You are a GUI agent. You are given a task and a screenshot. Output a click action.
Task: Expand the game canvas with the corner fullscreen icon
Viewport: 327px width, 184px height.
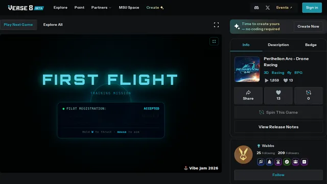(214, 41)
